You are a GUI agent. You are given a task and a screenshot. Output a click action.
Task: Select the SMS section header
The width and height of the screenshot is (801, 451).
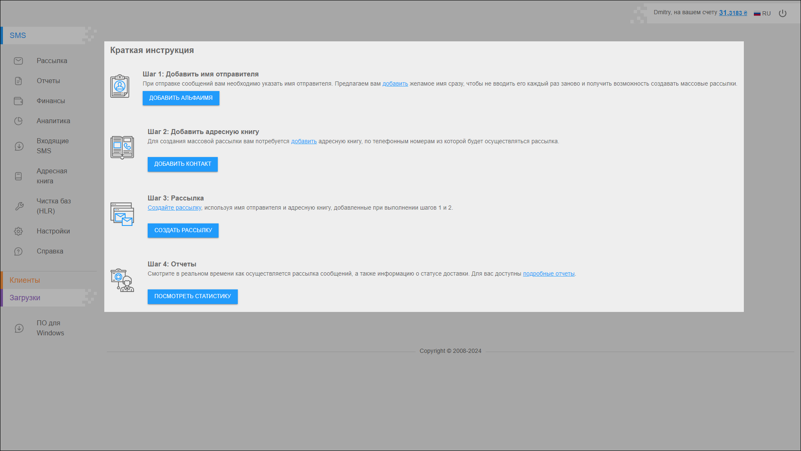(x=18, y=35)
